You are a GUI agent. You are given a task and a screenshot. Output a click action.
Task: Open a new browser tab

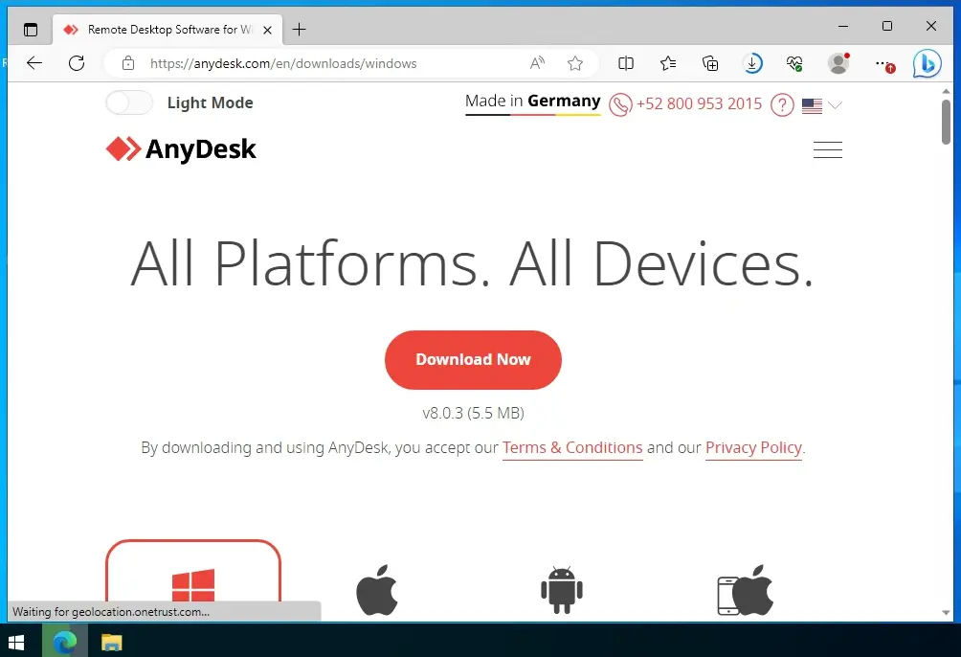(299, 30)
